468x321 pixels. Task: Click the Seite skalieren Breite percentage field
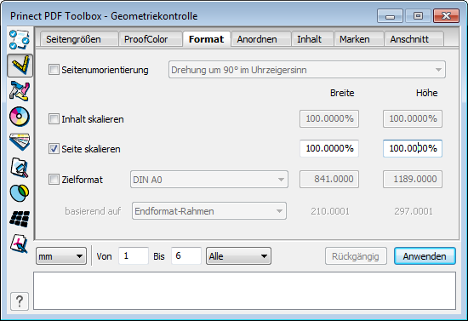pos(329,148)
